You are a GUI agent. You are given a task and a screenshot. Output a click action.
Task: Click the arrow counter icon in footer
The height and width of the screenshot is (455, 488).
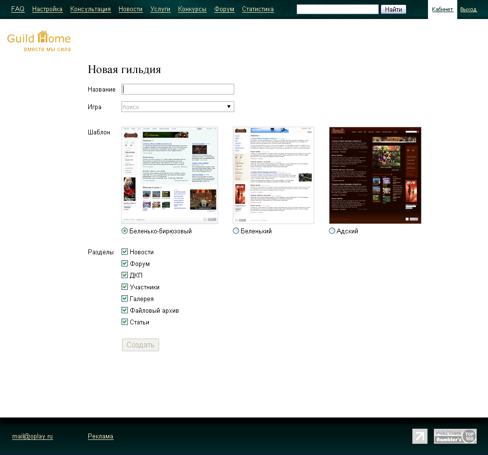point(420,436)
